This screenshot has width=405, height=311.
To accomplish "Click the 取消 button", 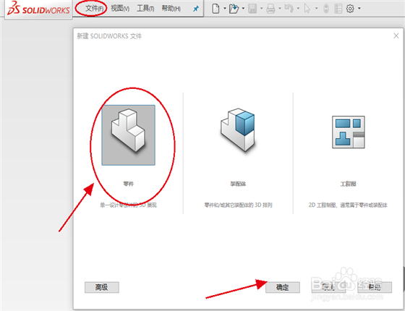I will [328, 287].
